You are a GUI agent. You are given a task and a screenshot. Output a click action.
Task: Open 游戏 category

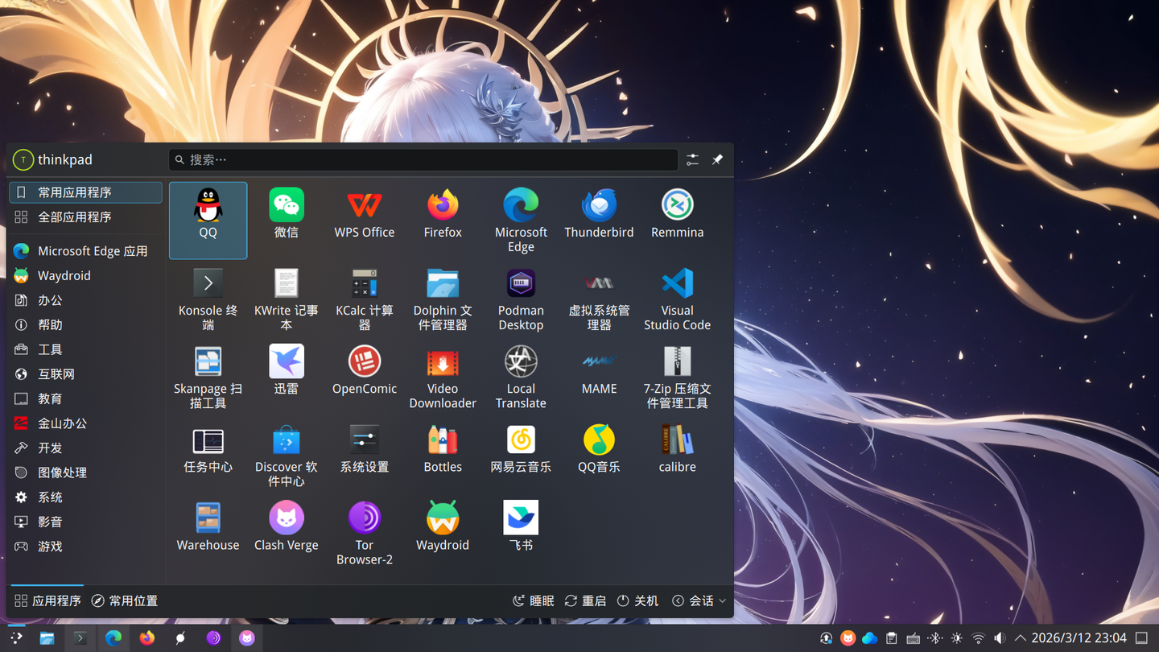coord(85,547)
